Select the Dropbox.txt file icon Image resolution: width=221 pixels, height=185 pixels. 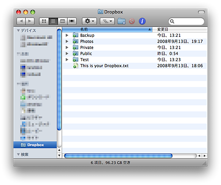click(76, 66)
